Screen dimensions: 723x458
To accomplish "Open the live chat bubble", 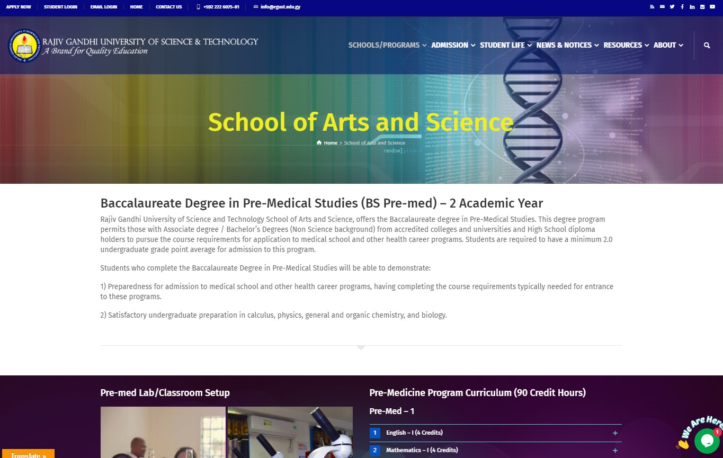I will coord(707,441).
